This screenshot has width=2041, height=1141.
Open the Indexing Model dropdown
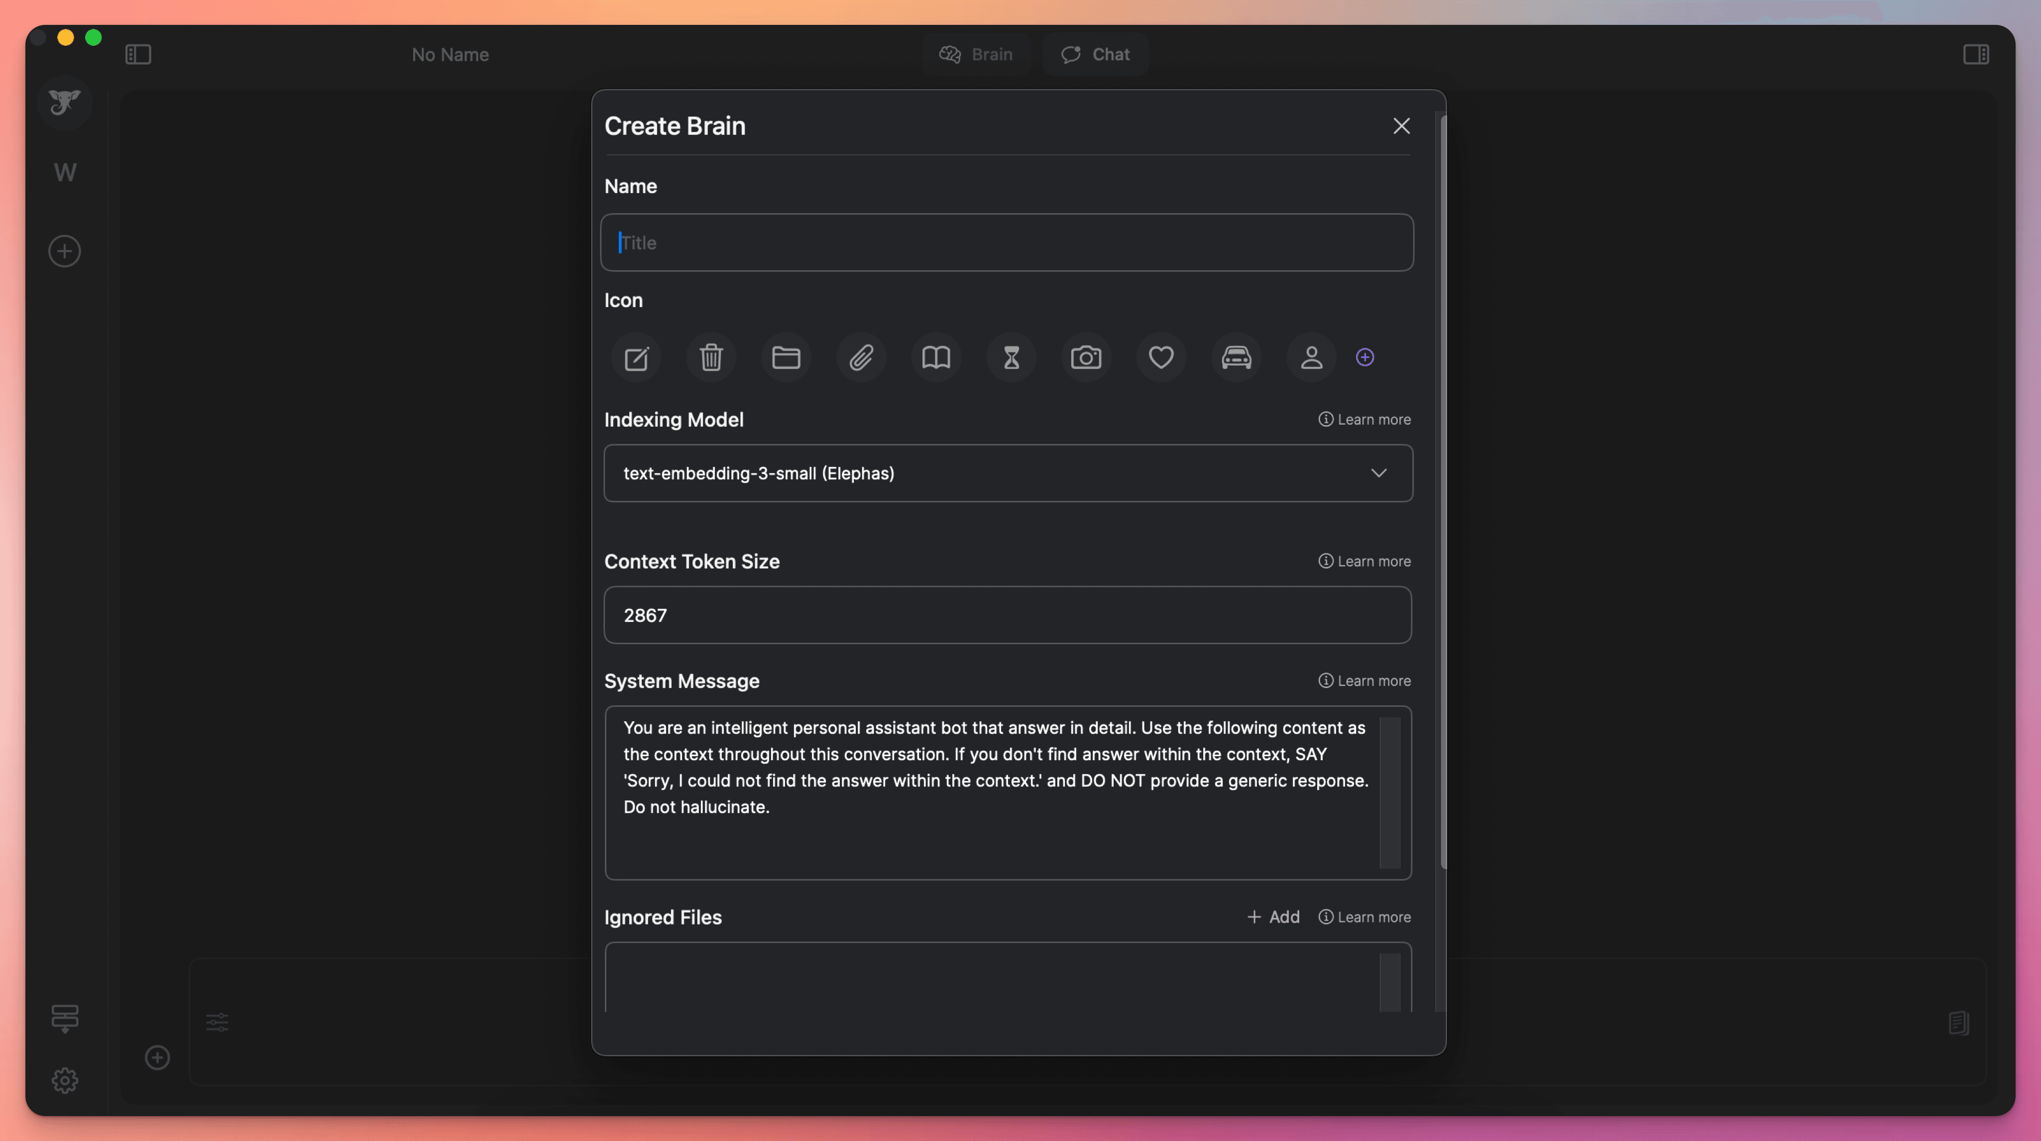[x=1007, y=473]
